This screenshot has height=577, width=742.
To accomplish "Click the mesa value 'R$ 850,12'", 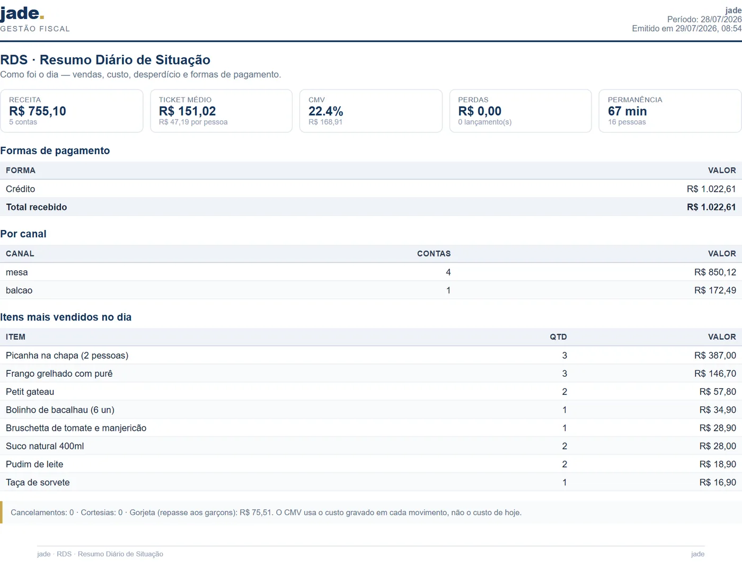I will tap(715, 272).
